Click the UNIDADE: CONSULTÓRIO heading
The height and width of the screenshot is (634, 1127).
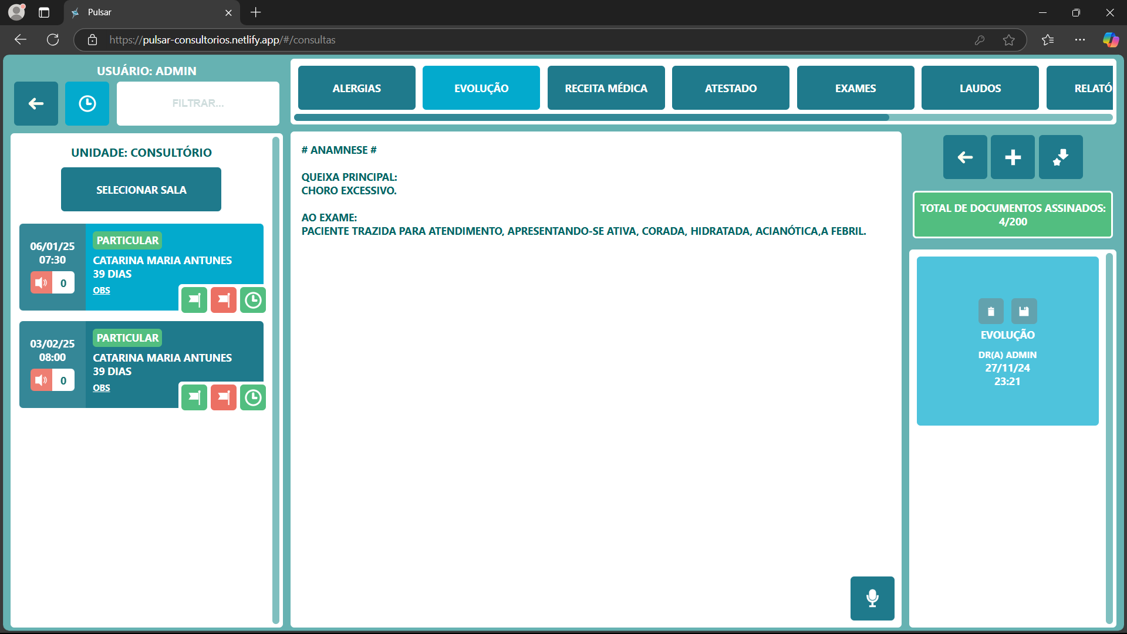[x=141, y=153]
